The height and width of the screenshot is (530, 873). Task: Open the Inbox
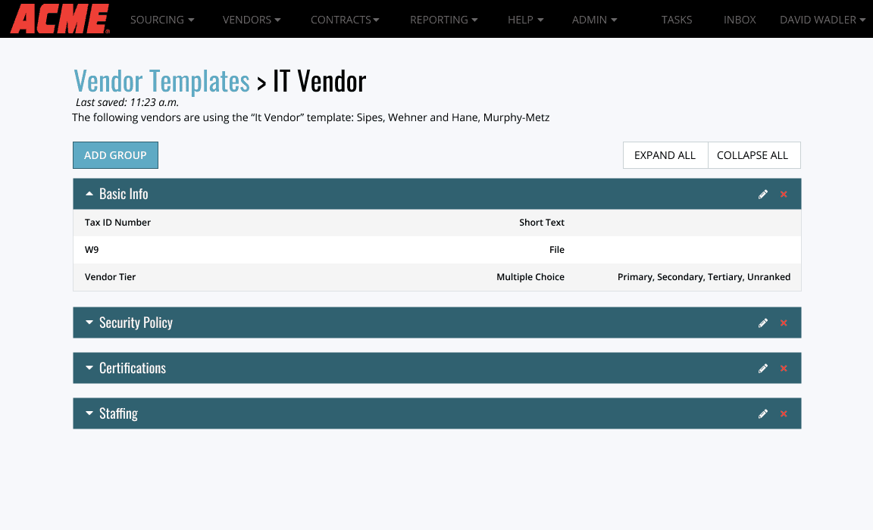coord(740,20)
